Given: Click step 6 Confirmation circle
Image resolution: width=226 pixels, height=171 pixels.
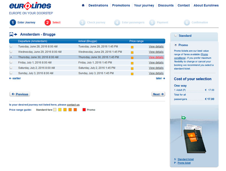Looking at the screenshot, I should (x=187, y=23).
